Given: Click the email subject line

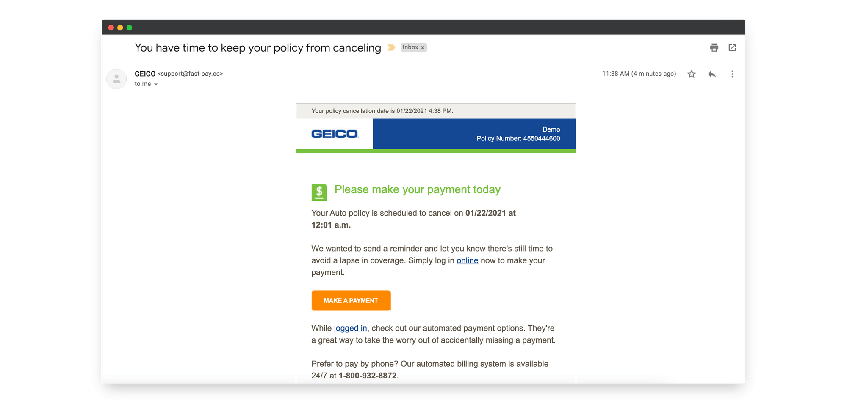Looking at the screenshot, I should click(x=257, y=47).
